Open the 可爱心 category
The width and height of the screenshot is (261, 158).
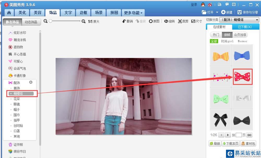point(16,61)
